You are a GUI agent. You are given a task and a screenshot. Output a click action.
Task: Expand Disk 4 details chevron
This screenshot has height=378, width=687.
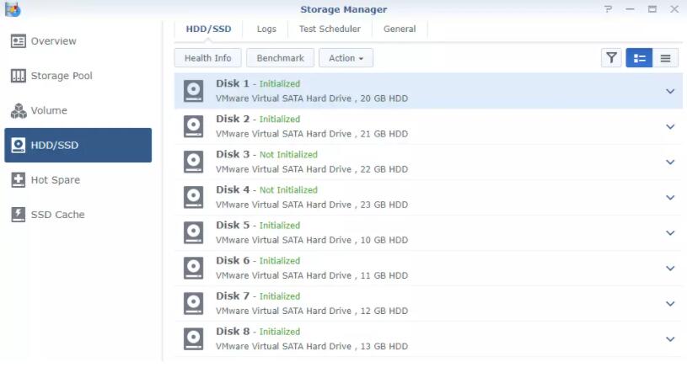pos(670,198)
